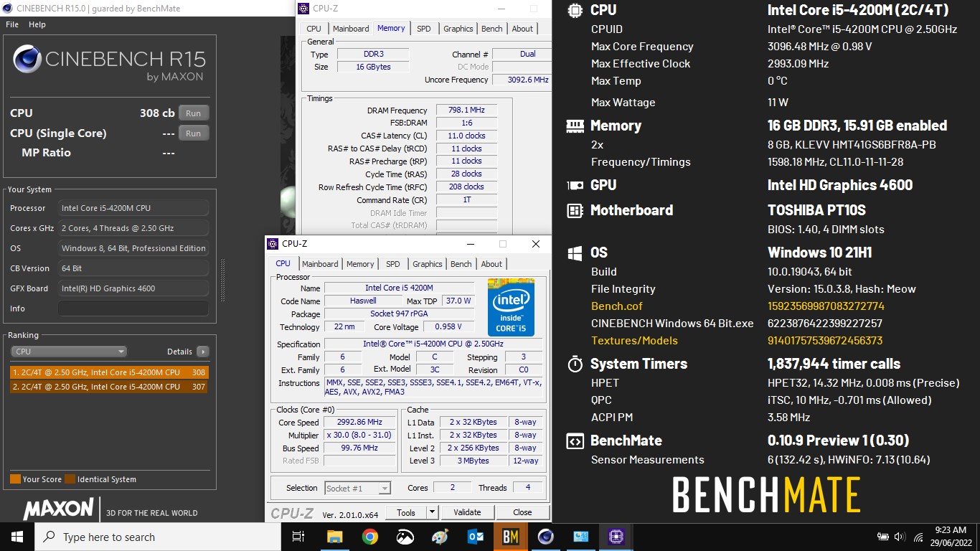Switch to BenchMate via taskbar BM icon
Viewport: 980px width, 551px height.
point(510,537)
